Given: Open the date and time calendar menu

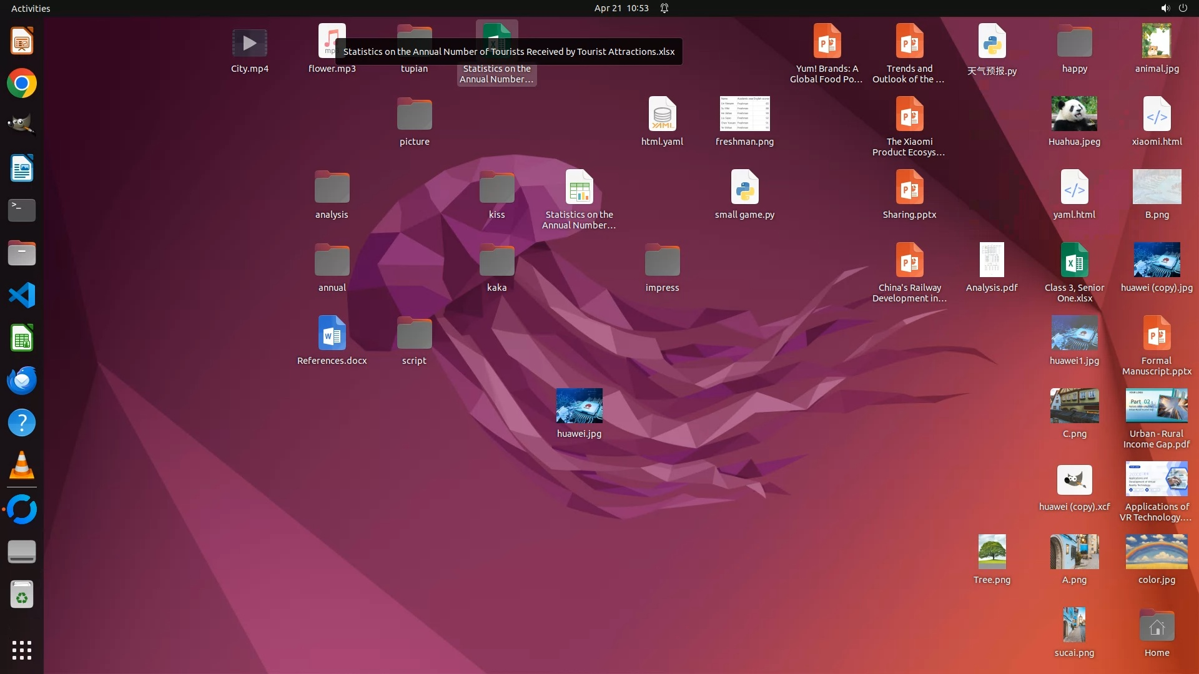Looking at the screenshot, I should 621,8.
